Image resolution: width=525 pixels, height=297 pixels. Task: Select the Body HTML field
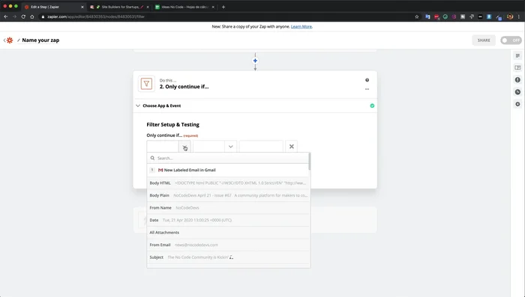(228, 183)
